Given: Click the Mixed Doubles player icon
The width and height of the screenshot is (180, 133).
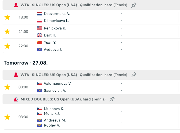Looking at the screenshot, I should click(x=16, y=99).
